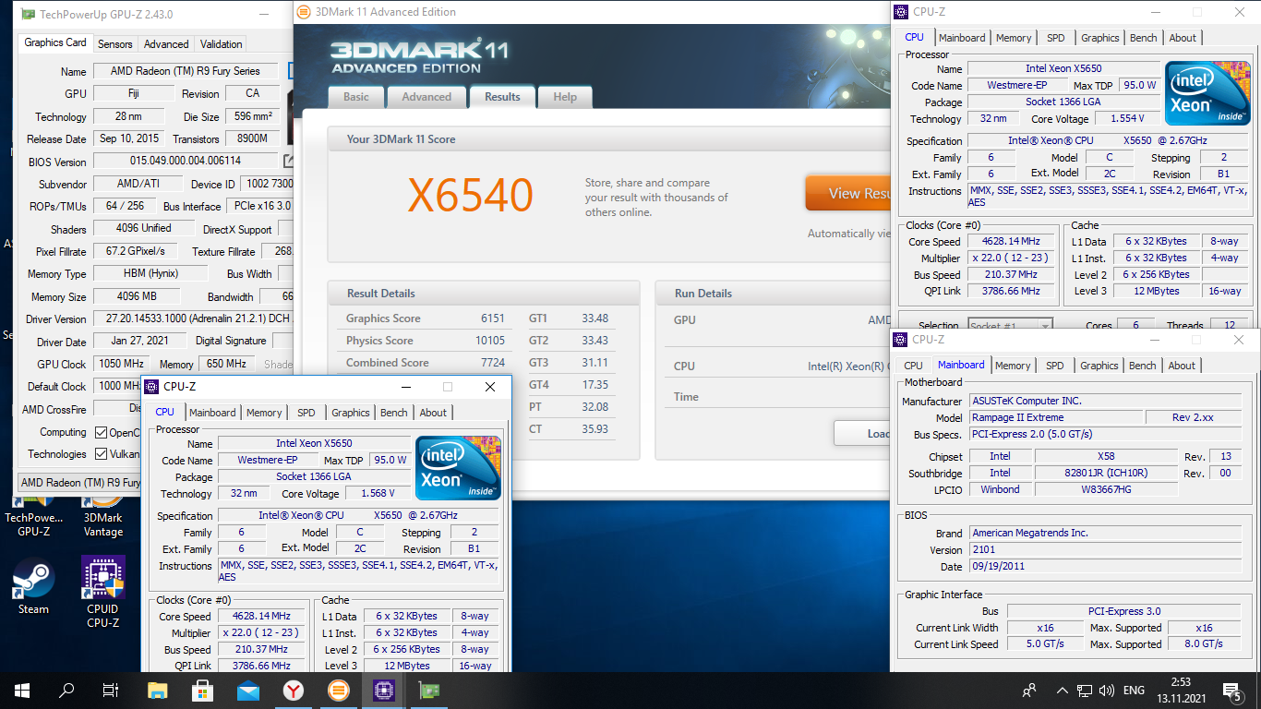Click BIOS Version 2101 field
The width and height of the screenshot is (1261, 709).
(x=1103, y=550)
